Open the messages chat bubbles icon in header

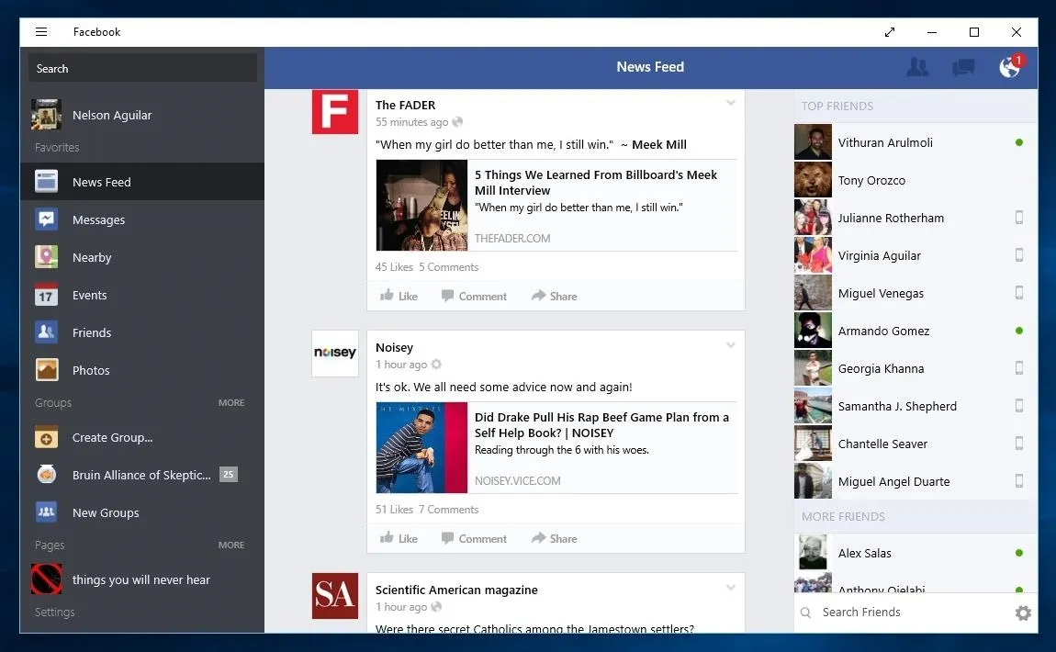[x=963, y=67]
